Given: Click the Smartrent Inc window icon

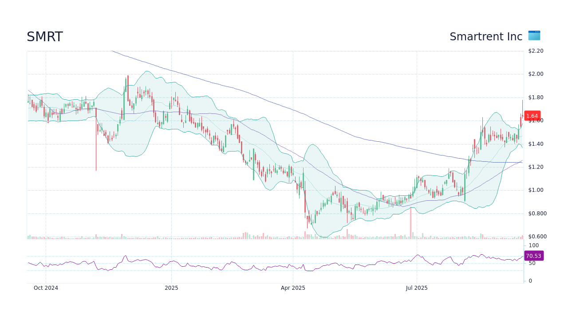Looking at the screenshot, I should (534, 35).
